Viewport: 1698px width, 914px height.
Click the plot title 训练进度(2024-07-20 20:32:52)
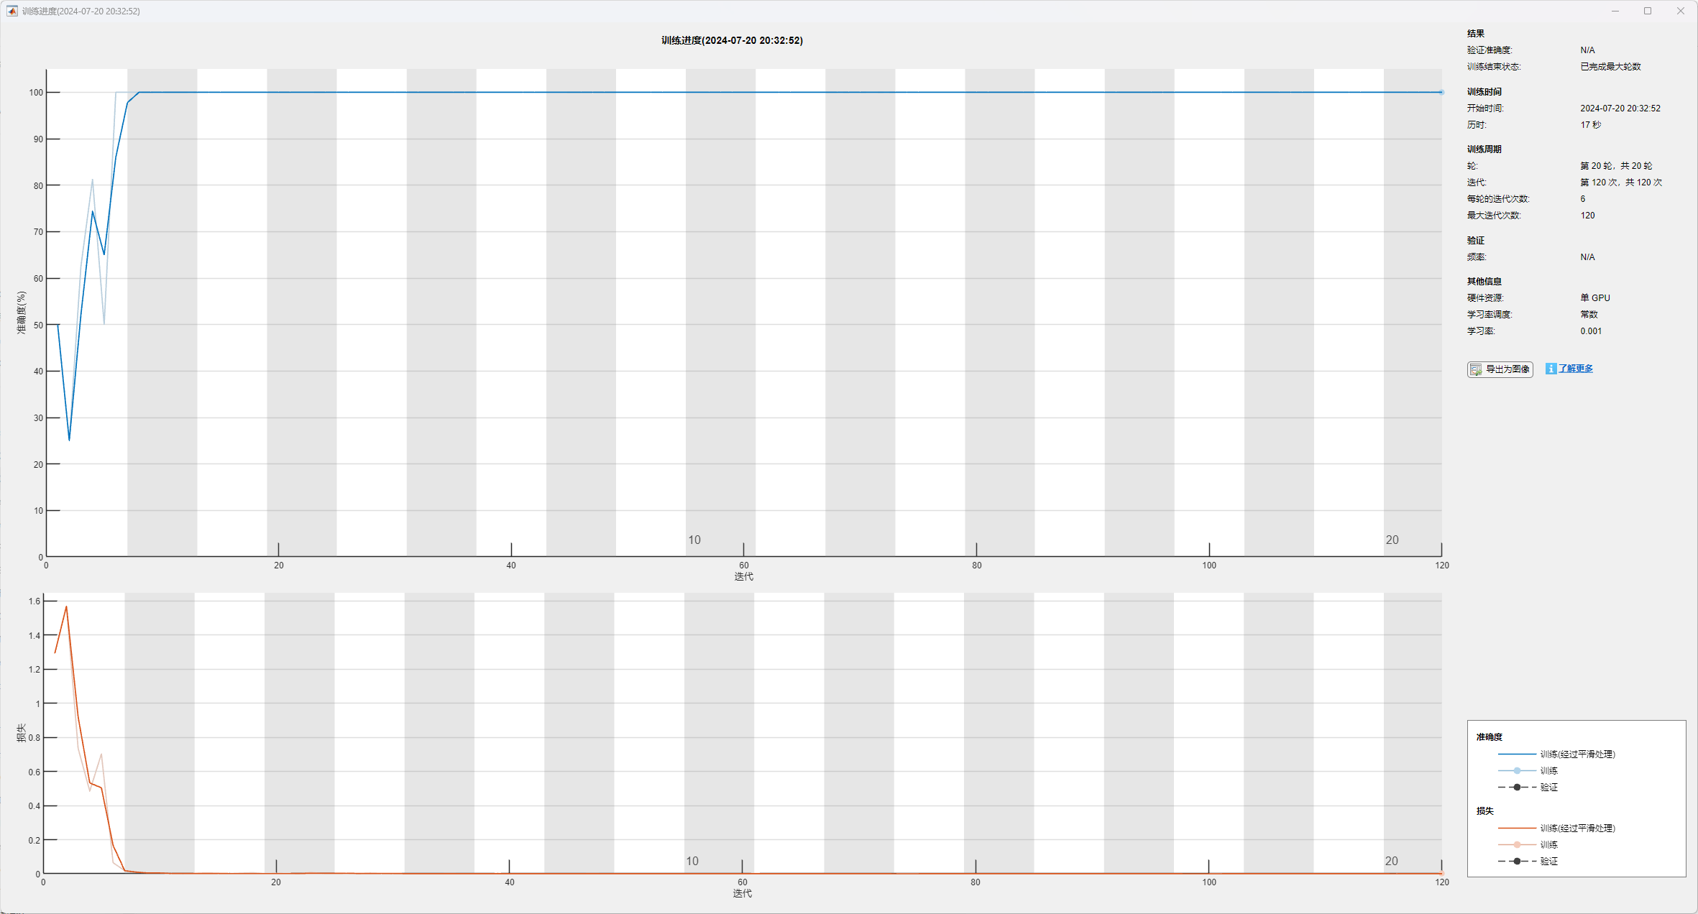point(732,40)
